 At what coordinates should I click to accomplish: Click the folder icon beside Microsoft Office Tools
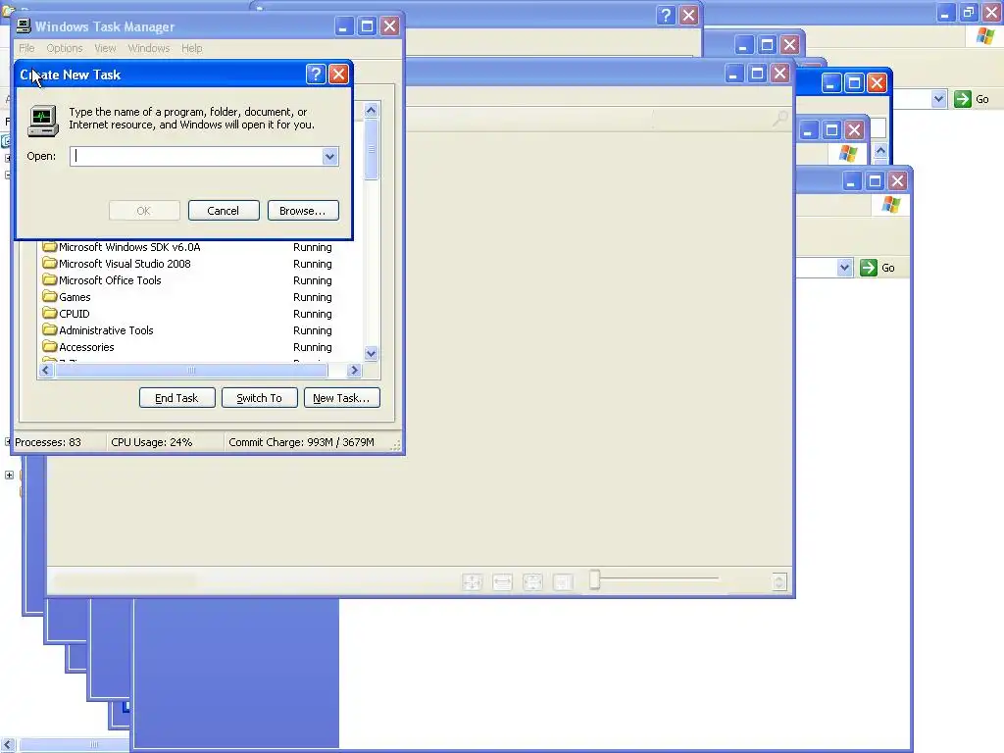pos(49,279)
